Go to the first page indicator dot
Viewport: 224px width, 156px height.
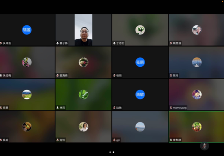coord(110,152)
